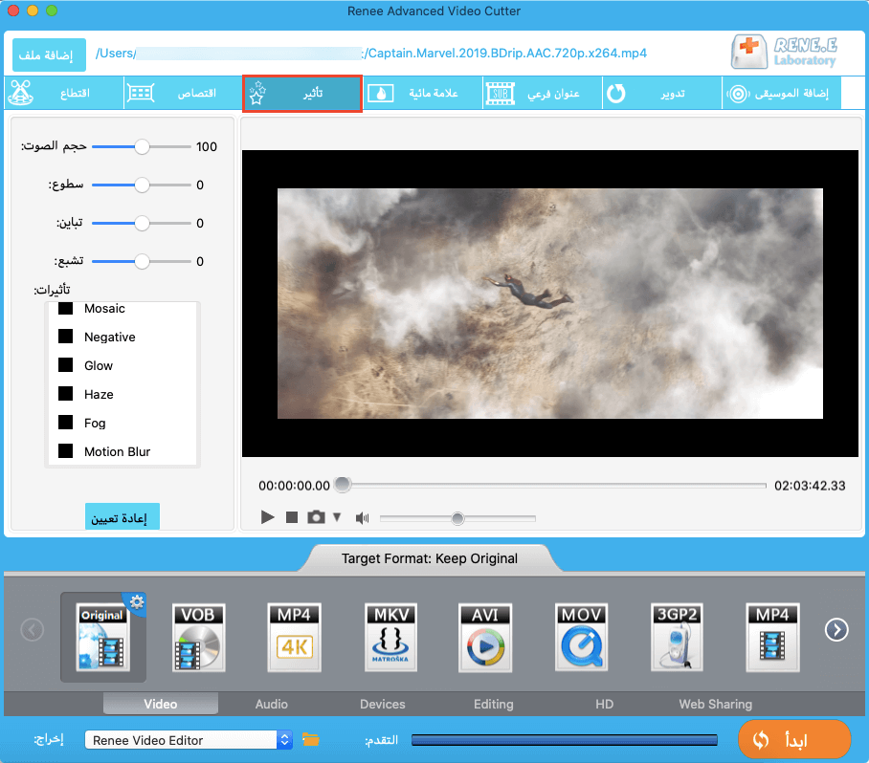This screenshot has height=763, width=869.
Task: Choose the 3GP2 format icon
Action: (677, 637)
